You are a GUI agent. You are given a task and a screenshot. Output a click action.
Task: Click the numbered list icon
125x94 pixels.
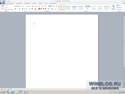(x=42, y=6)
